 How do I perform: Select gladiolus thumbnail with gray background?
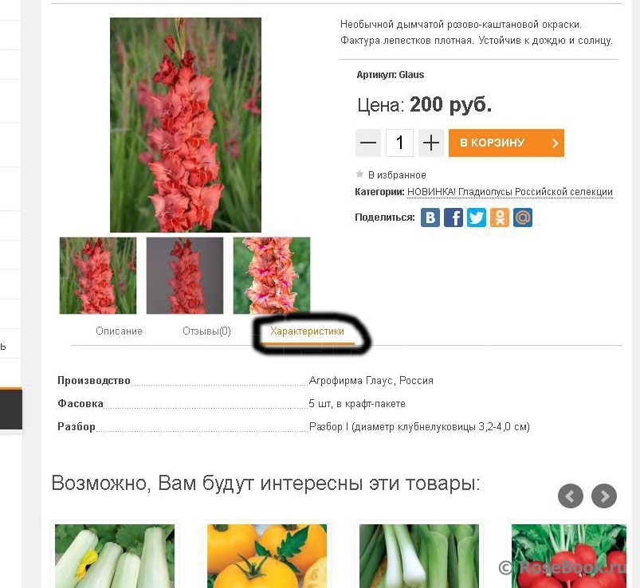click(185, 276)
